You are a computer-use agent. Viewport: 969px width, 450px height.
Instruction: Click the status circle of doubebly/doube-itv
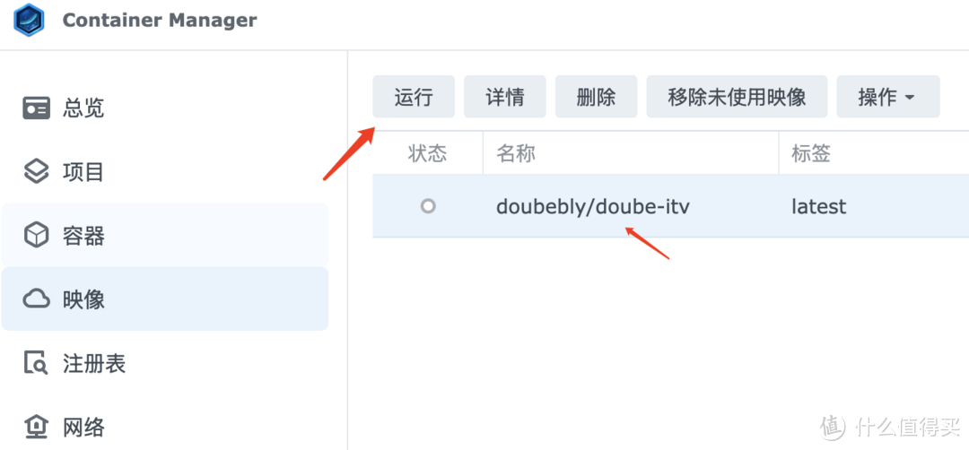(428, 206)
